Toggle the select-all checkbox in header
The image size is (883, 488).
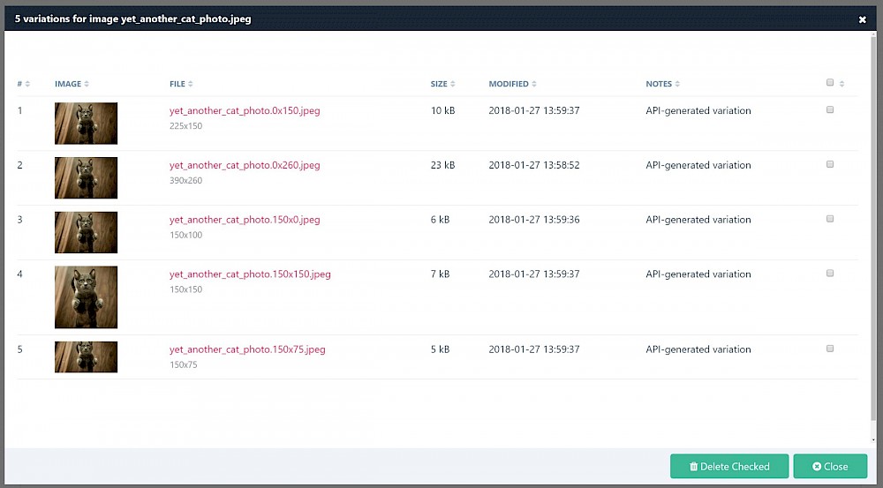(830, 83)
